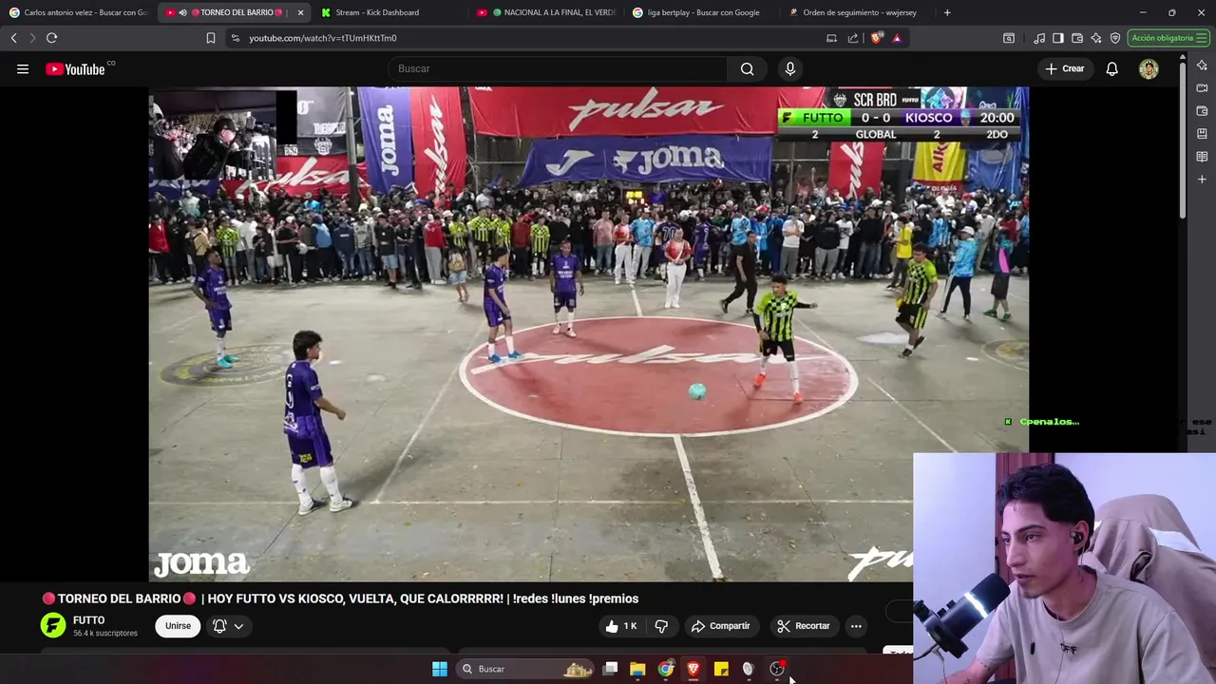Install or cast via address bar screen icon
The image size is (1216, 684).
(x=831, y=38)
